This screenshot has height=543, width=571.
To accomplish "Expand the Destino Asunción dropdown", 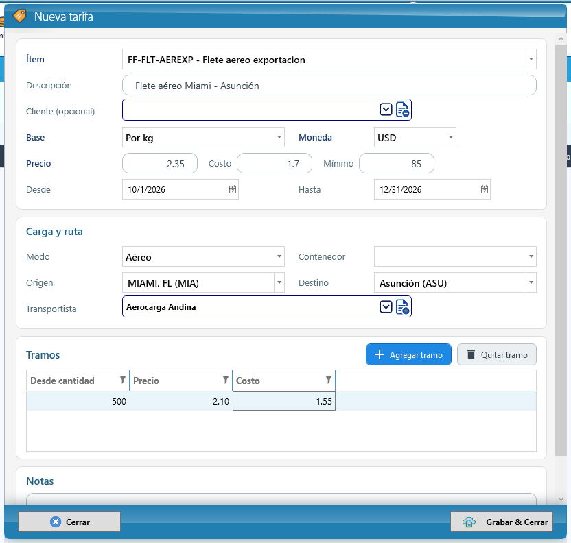I will click(531, 282).
